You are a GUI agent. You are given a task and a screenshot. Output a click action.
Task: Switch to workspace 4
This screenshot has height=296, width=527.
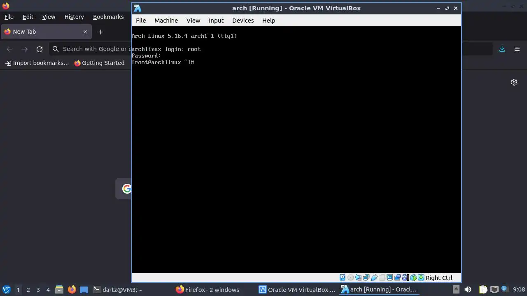click(x=48, y=290)
